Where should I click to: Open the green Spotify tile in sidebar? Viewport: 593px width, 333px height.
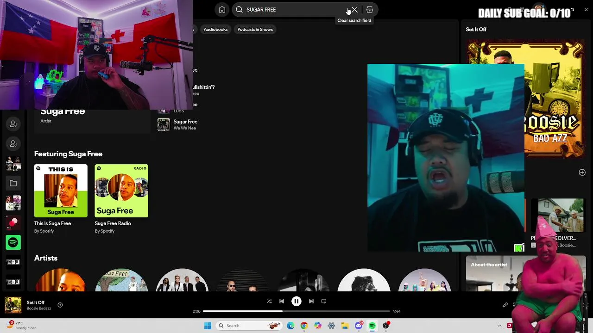(x=13, y=242)
